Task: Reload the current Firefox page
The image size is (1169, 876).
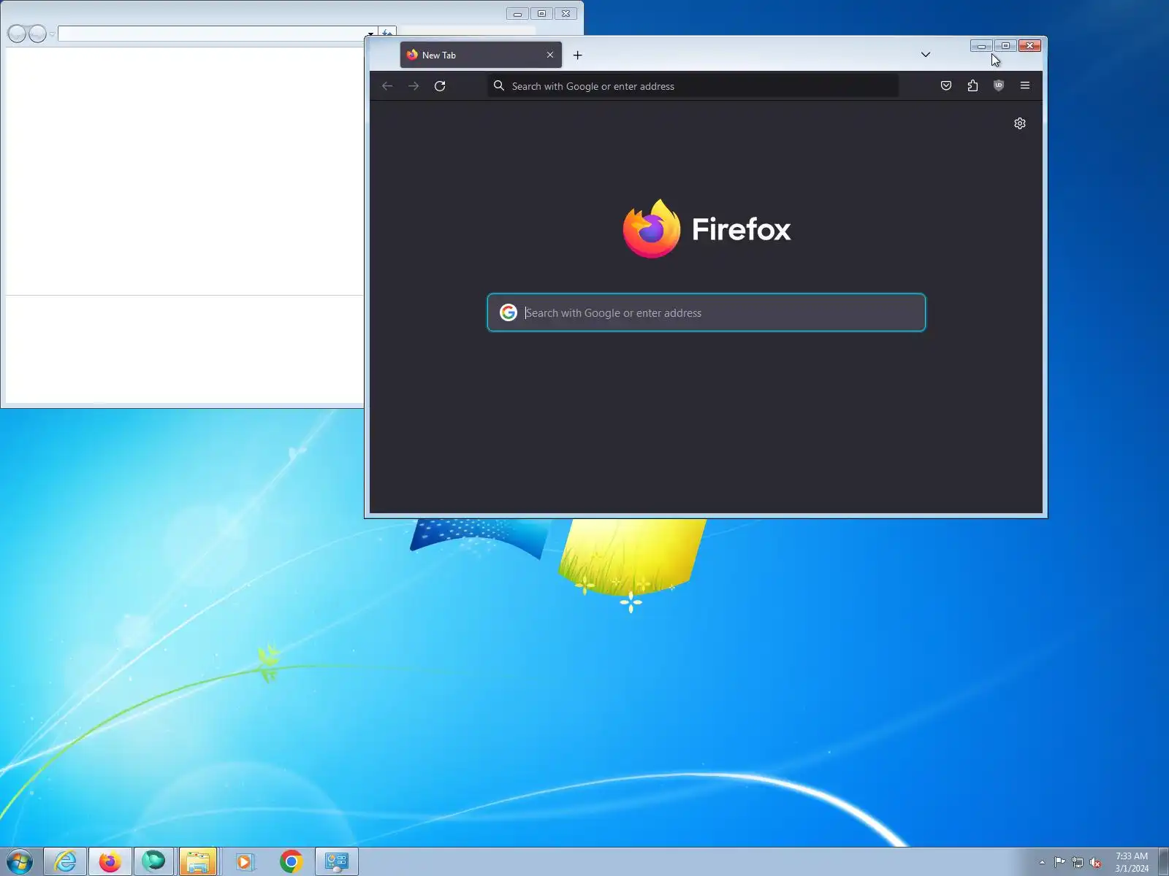Action: [440, 86]
